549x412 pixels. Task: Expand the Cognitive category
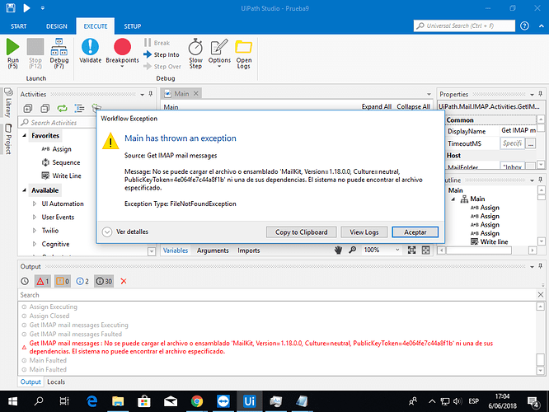(35, 244)
